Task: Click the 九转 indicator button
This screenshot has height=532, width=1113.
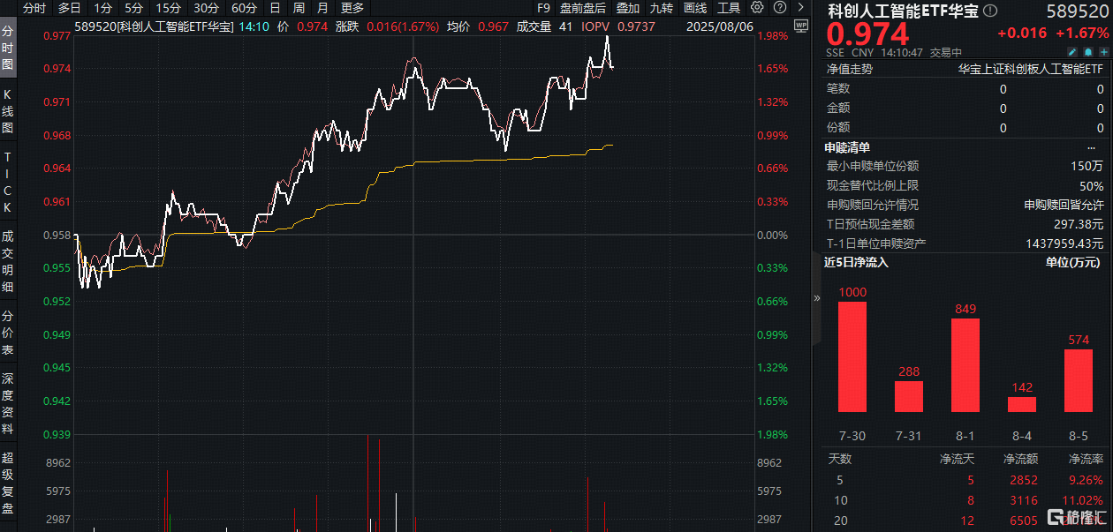Action: pos(661,8)
